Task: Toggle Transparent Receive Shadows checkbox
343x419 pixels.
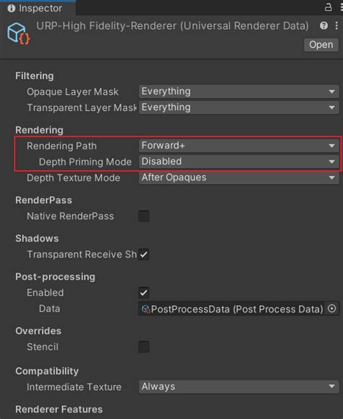Action: pyautogui.click(x=144, y=254)
